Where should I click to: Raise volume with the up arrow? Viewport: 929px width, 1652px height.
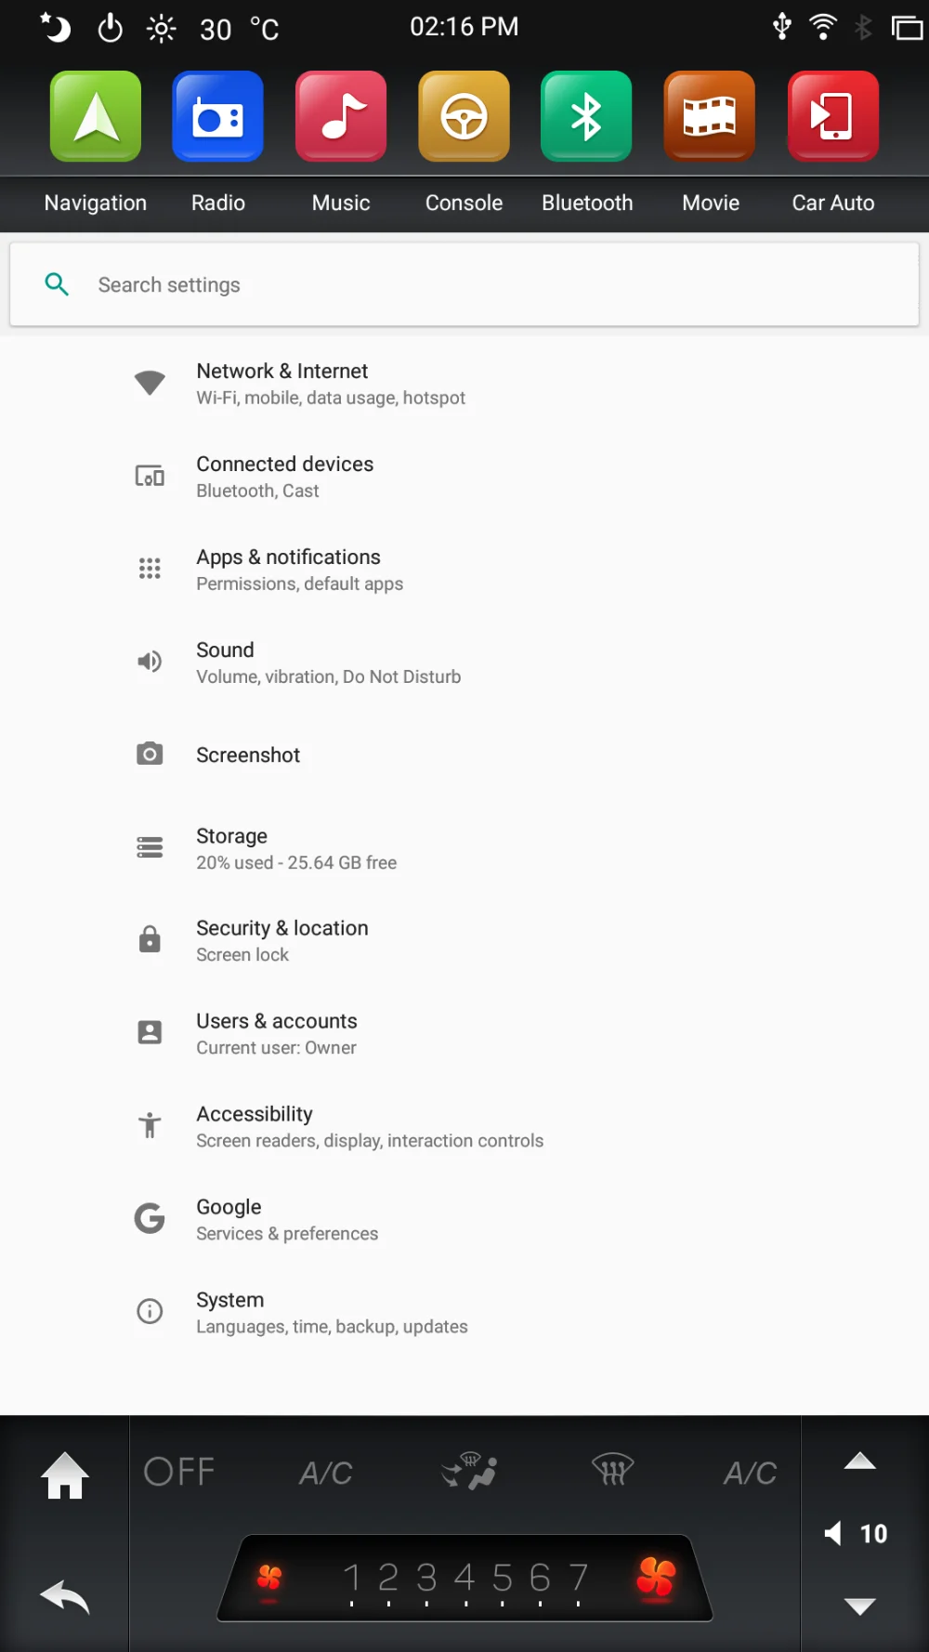coord(859,1461)
